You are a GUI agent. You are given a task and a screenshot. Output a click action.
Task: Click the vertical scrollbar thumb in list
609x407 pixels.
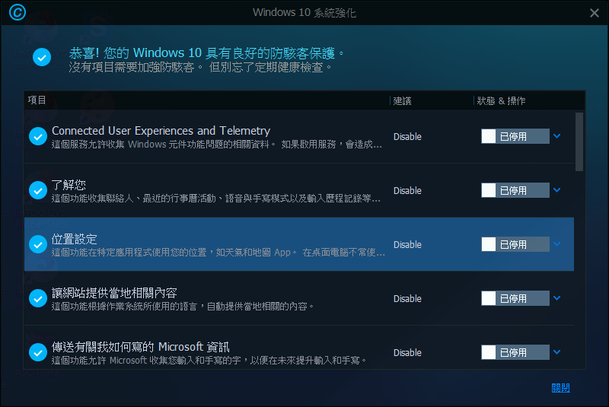coord(580,141)
